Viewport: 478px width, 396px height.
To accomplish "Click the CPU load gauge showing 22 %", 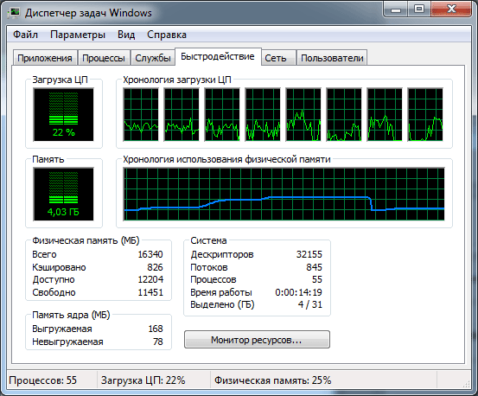I will pos(63,115).
